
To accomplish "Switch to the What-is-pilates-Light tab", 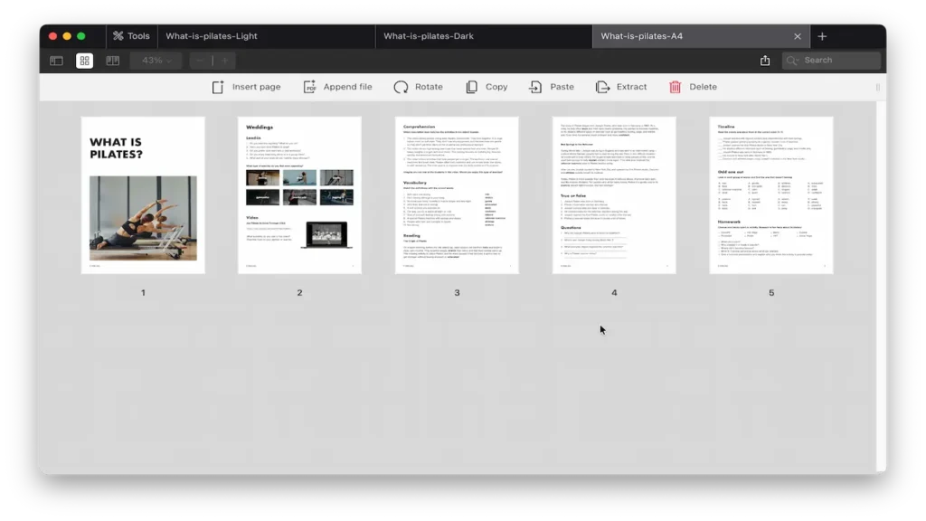I will 212,36.
